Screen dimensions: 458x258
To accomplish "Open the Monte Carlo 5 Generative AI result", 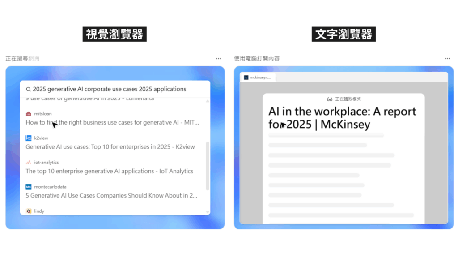I will point(111,195).
